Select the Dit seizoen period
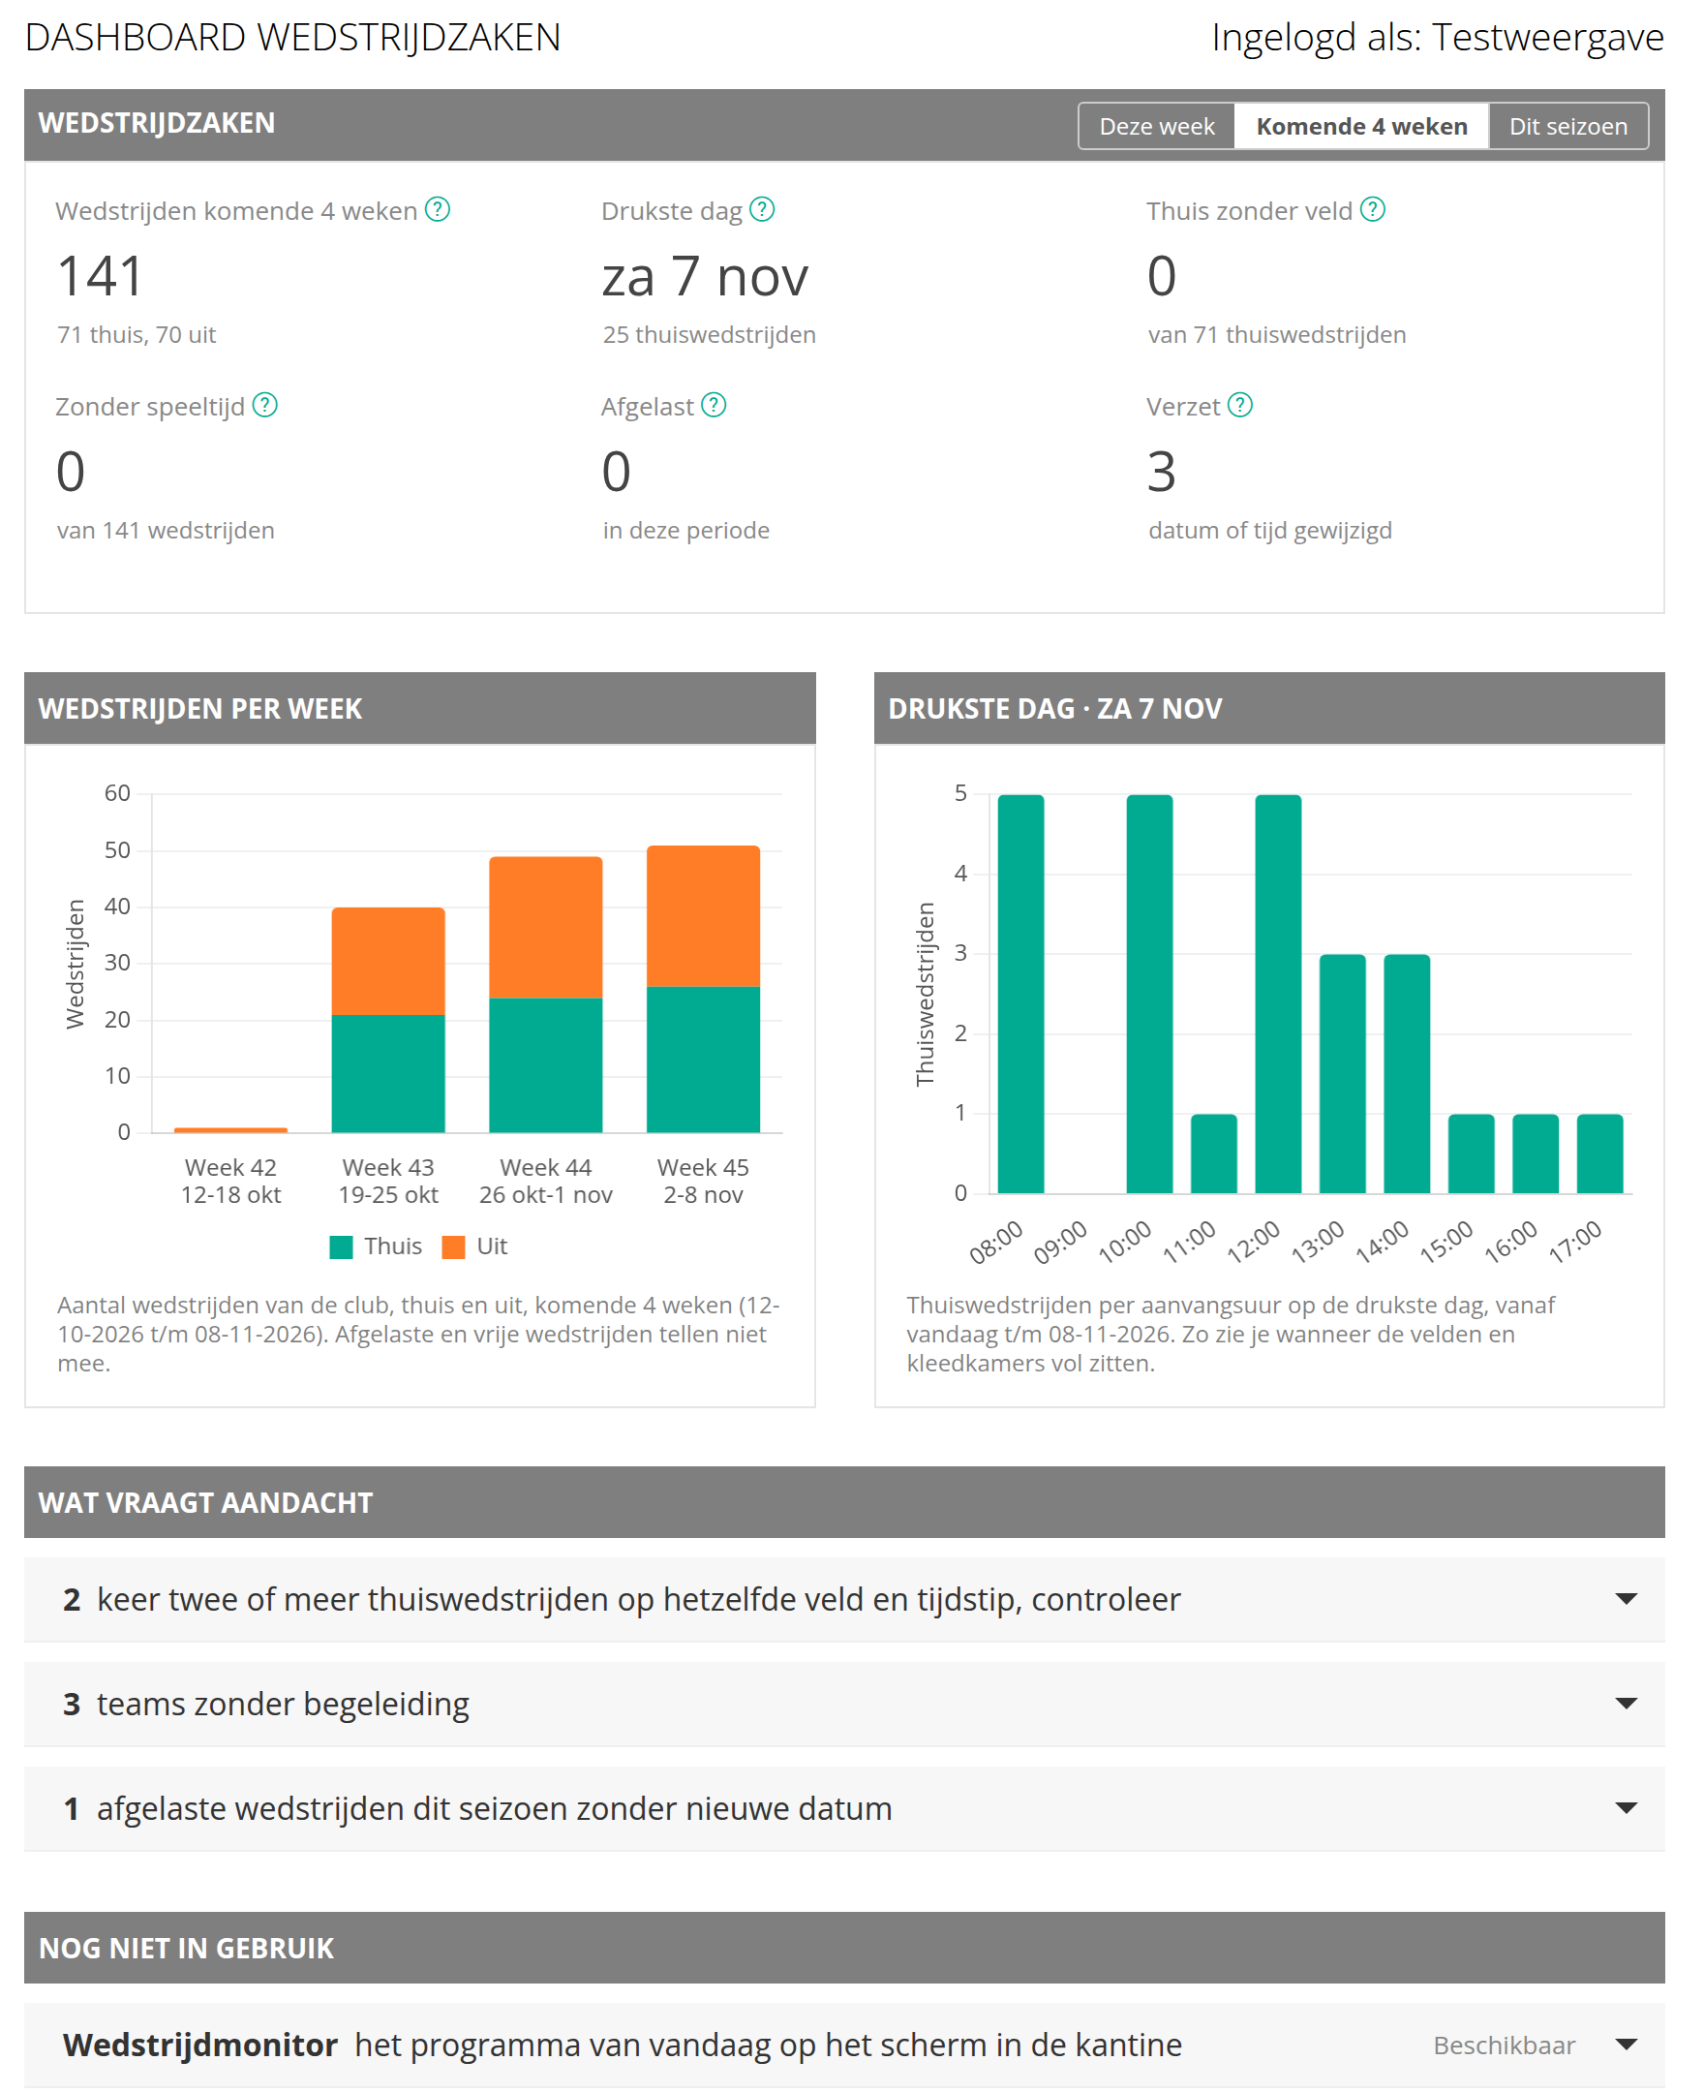This screenshot has height=2092, width=1704. click(1567, 127)
